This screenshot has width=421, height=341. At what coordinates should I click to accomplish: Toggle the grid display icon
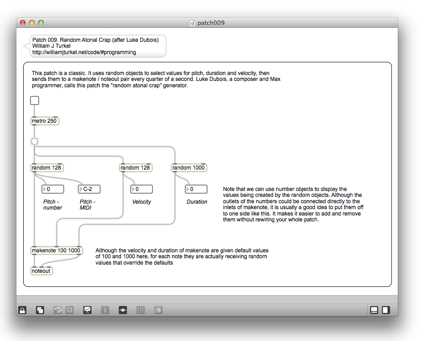[x=141, y=310]
